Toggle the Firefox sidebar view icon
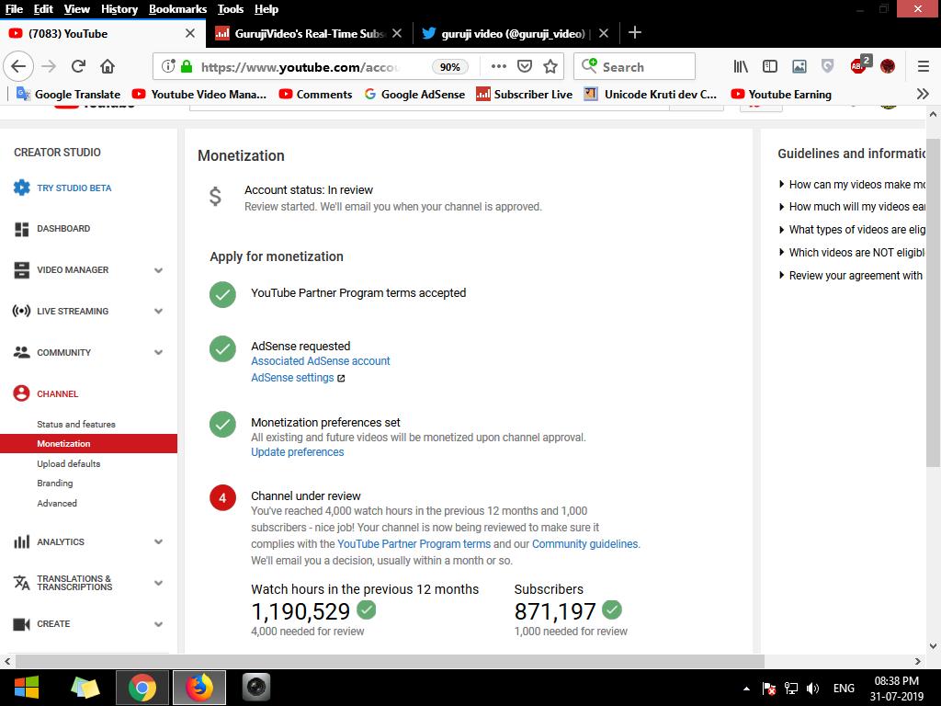The image size is (941, 706). coord(770,66)
